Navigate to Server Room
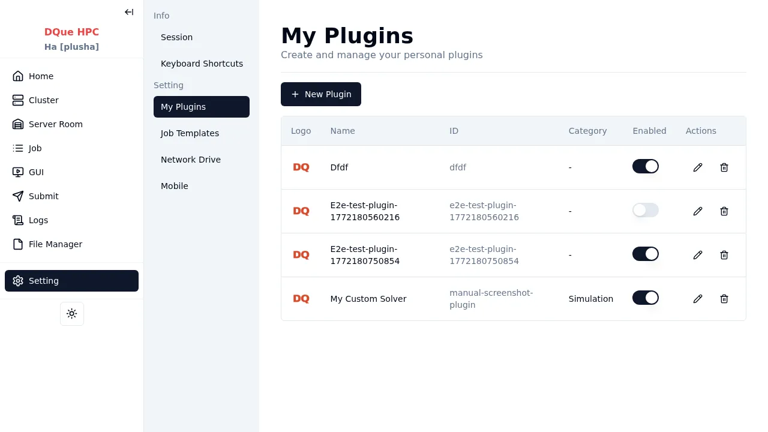Viewport: 768px width, 432px height. [56, 124]
